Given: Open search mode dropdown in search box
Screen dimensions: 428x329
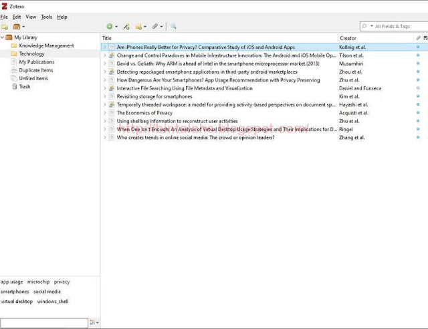Looking at the screenshot, I should tap(372, 26).
